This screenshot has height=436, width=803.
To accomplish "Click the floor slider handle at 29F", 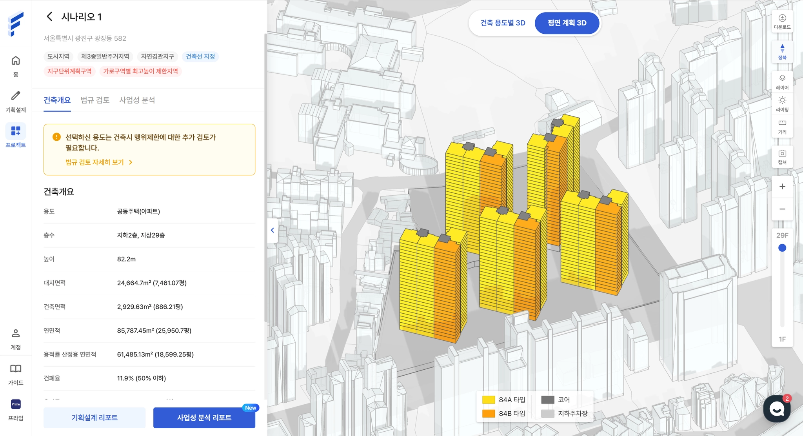I will [x=782, y=248].
